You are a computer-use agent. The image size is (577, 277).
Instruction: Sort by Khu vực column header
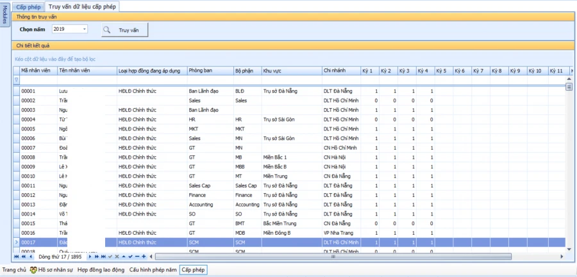click(292, 71)
